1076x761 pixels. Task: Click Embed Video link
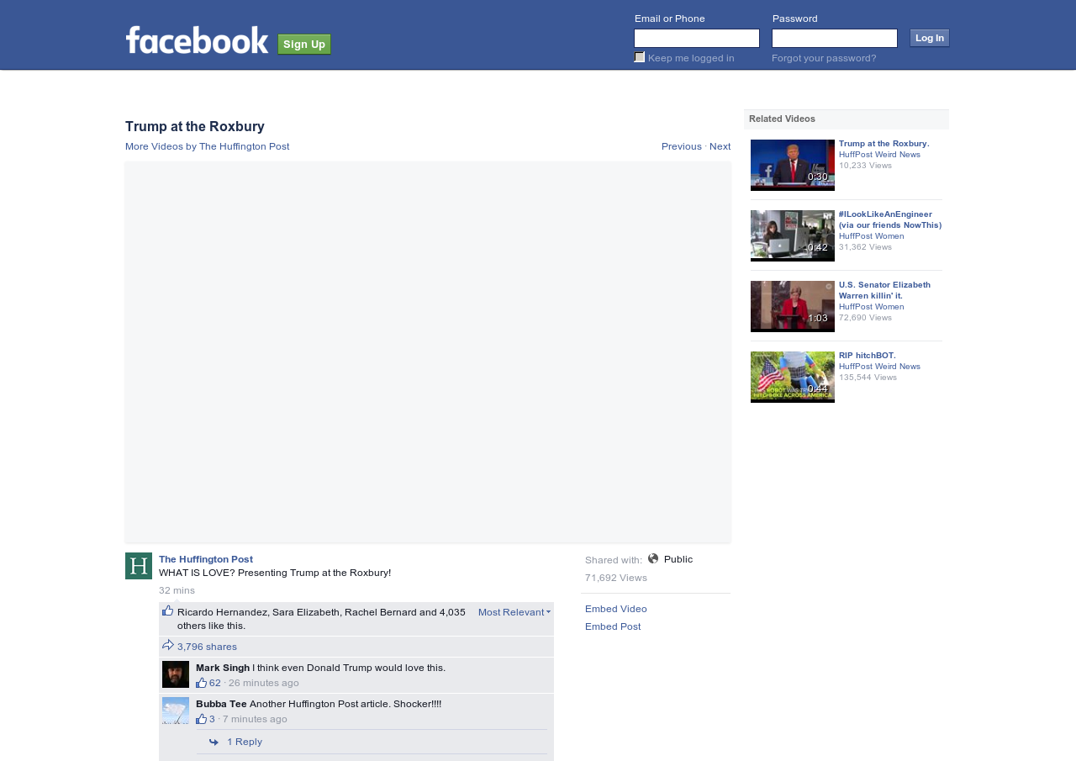point(616,609)
